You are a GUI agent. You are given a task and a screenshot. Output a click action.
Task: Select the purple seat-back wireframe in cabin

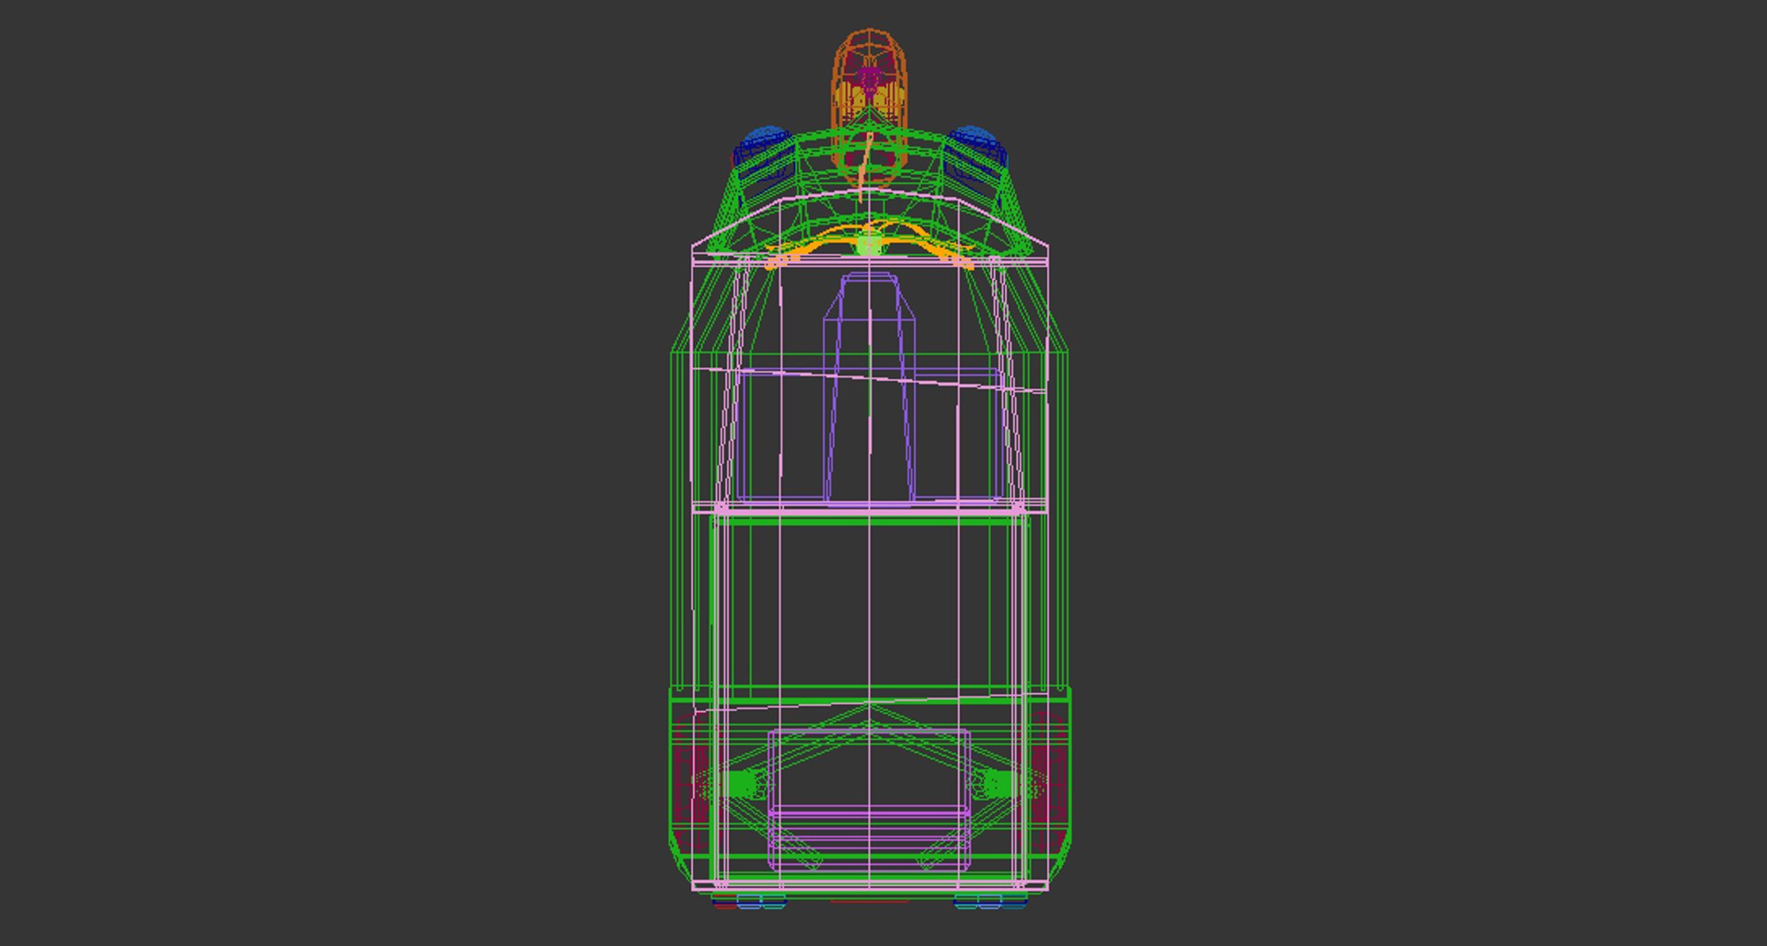tap(870, 388)
